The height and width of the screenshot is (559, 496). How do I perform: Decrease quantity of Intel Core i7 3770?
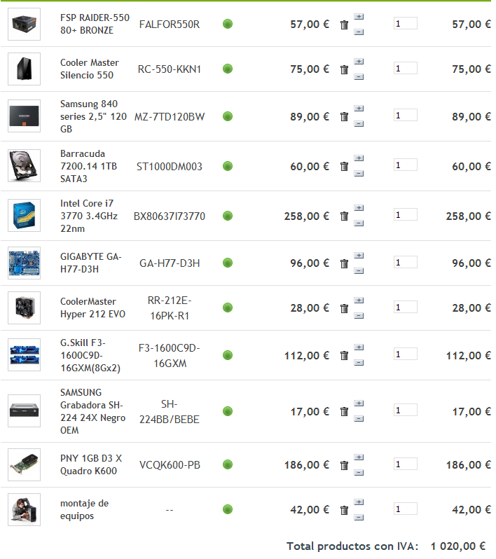pyautogui.click(x=359, y=224)
